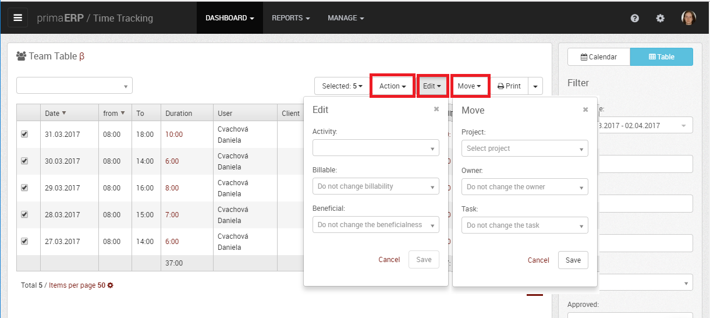Open the Action dropdown button
Screen dimensions: 710x318
393,86
